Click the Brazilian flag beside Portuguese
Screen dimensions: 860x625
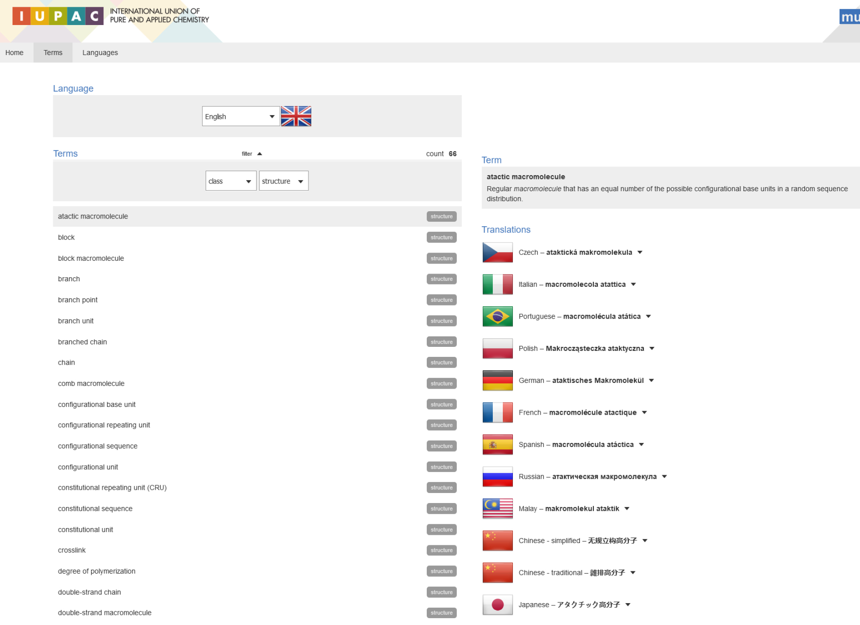(497, 316)
